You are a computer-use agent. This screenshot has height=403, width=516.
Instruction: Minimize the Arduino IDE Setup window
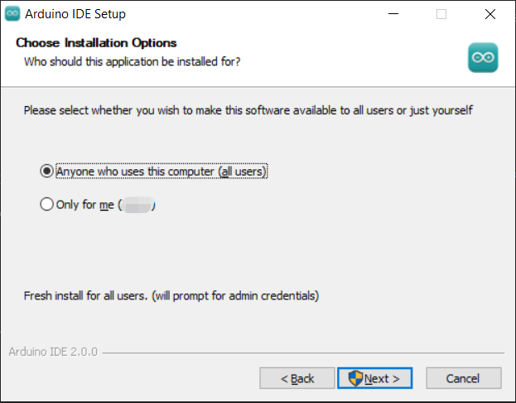[x=393, y=14]
